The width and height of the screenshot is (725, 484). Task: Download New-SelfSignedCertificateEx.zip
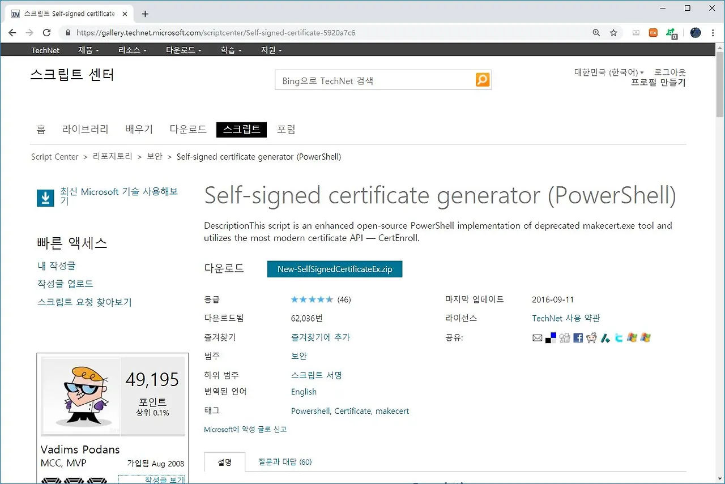[x=335, y=269]
